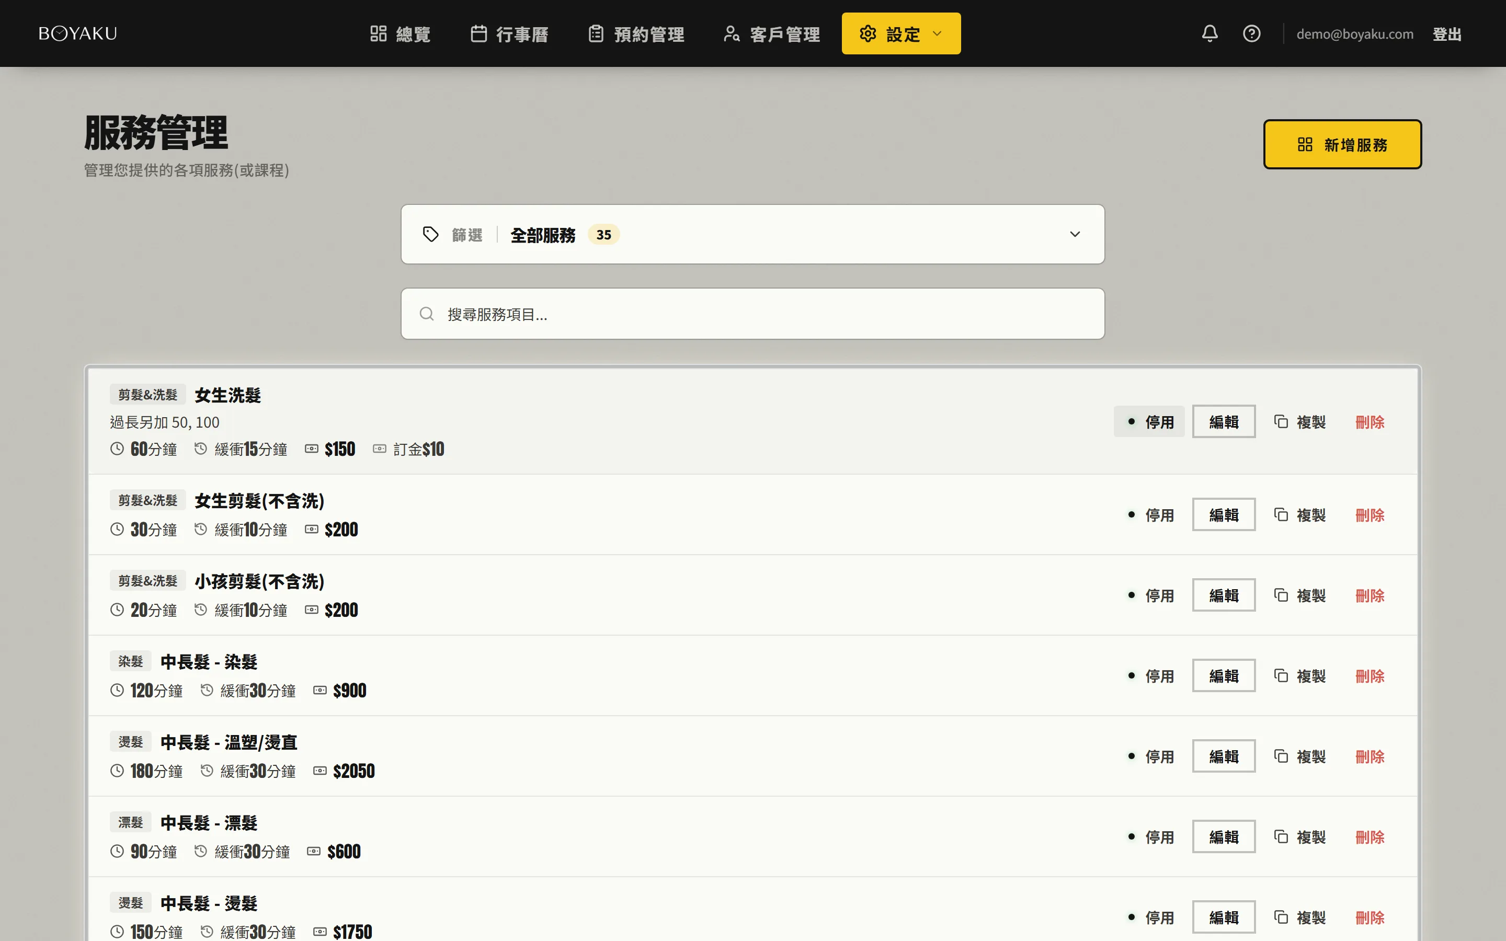The image size is (1506, 941).
Task: Click the 搜尋服務項目 search field
Action: click(752, 314)
